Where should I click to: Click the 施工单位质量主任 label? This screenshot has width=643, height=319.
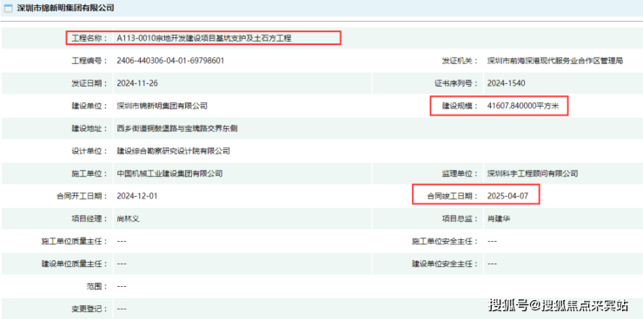click(x=75, y=241)
